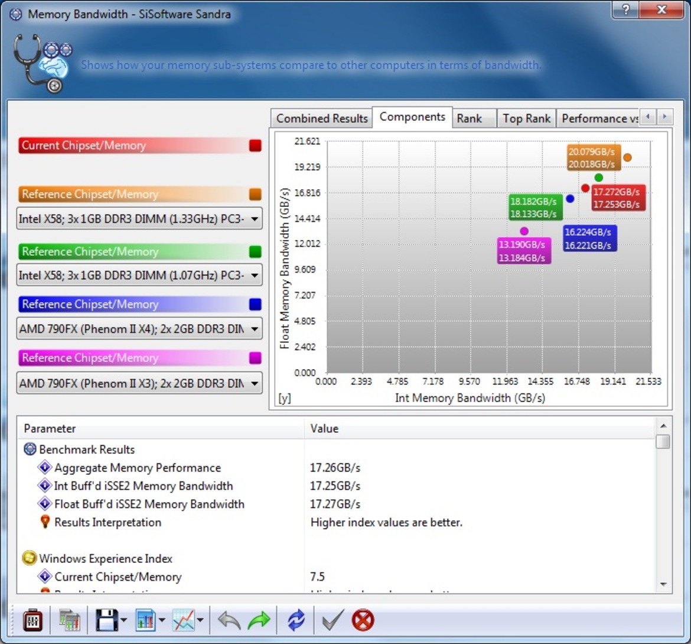
Task: Click the orange 20.079GB/s chart label
Action: pos(594,157)
